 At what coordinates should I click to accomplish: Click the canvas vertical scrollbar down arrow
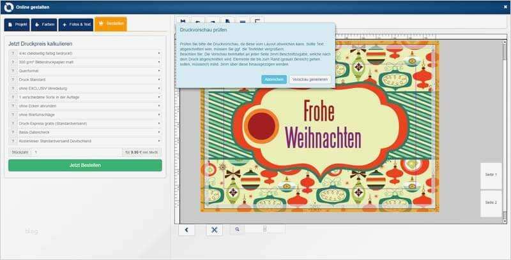(505, 220)
